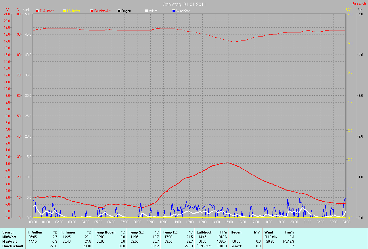Viewport: 368px width, 249px height.
Task: Click the 'Ø 10 min.' wind label
Action: [271, 237]
